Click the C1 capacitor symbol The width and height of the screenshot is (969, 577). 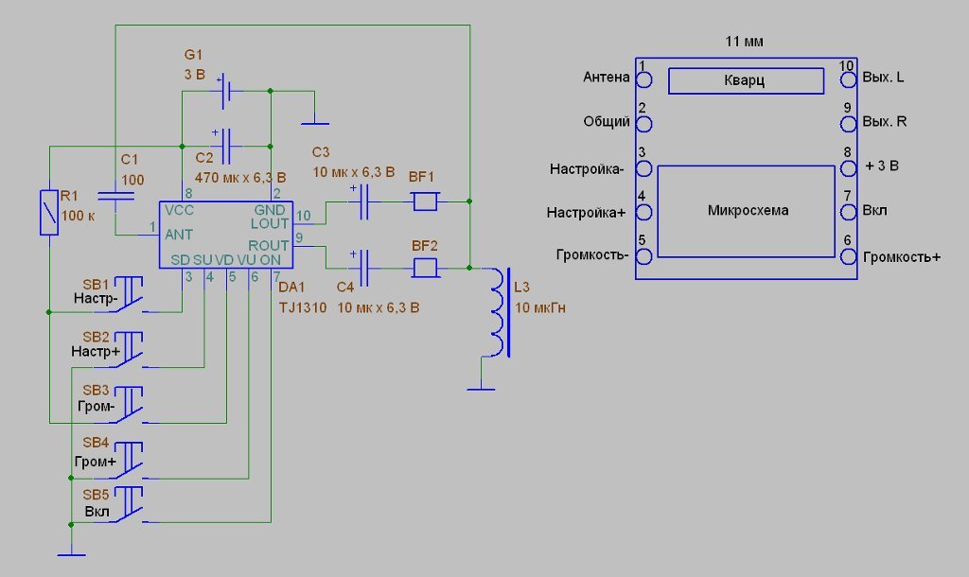pos(115,197)
